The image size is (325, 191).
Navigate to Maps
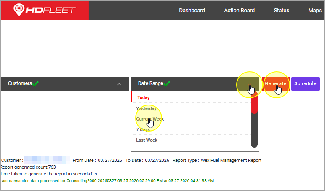[314, 10]
